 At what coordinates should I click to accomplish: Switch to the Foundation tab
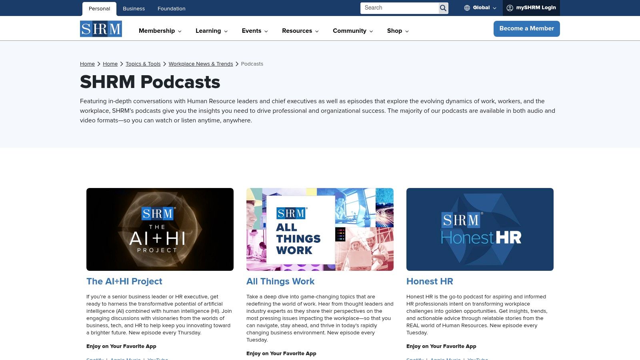[171, 8]
